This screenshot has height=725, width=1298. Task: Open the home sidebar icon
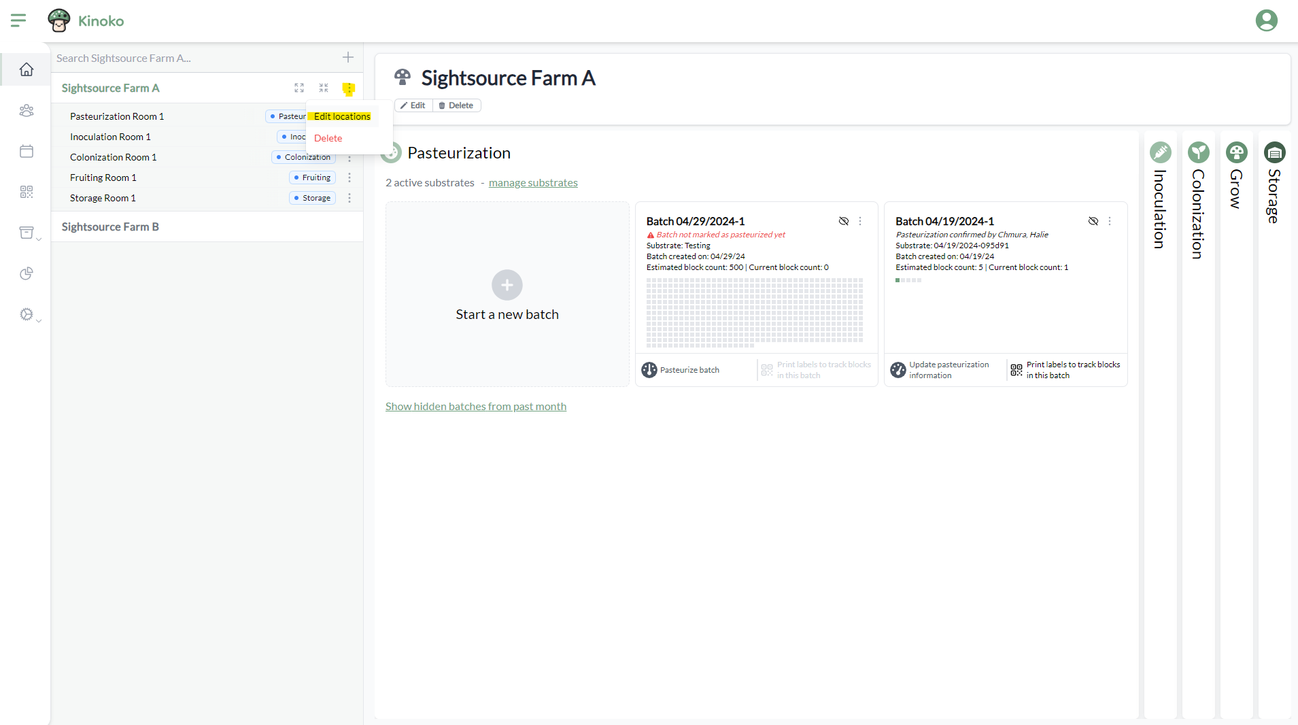click(x=27, y=69)
